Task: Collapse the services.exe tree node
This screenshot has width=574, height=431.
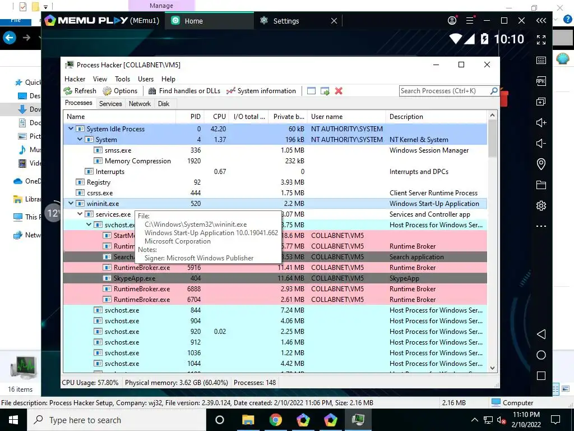Action: 80,214
